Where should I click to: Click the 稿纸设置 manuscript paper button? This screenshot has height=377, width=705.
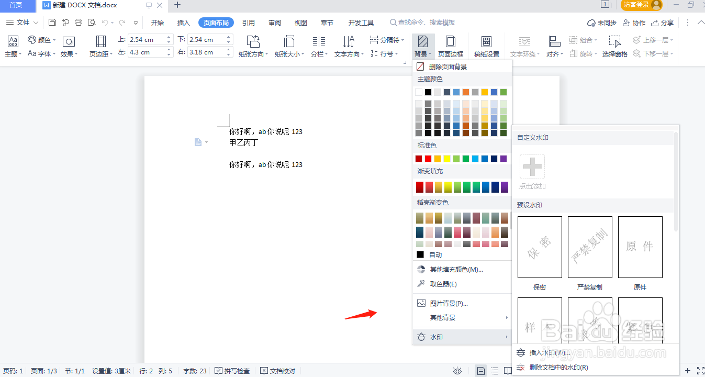coord(487,46)
